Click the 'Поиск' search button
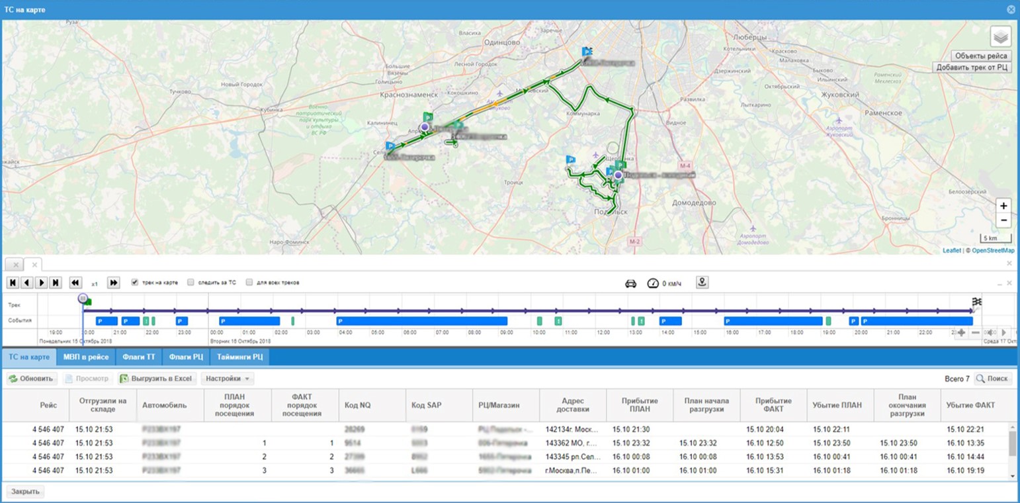This screenshot has height=503, width=1020. pyautogui.click(x=992, y=379)
